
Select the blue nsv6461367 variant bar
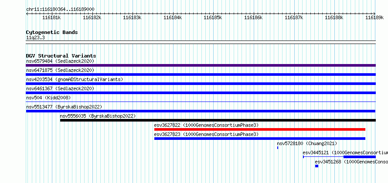(201, 93)
